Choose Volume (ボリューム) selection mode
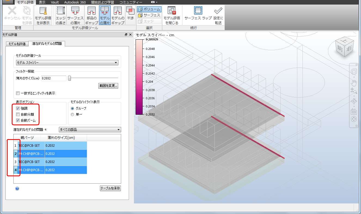 149,9
